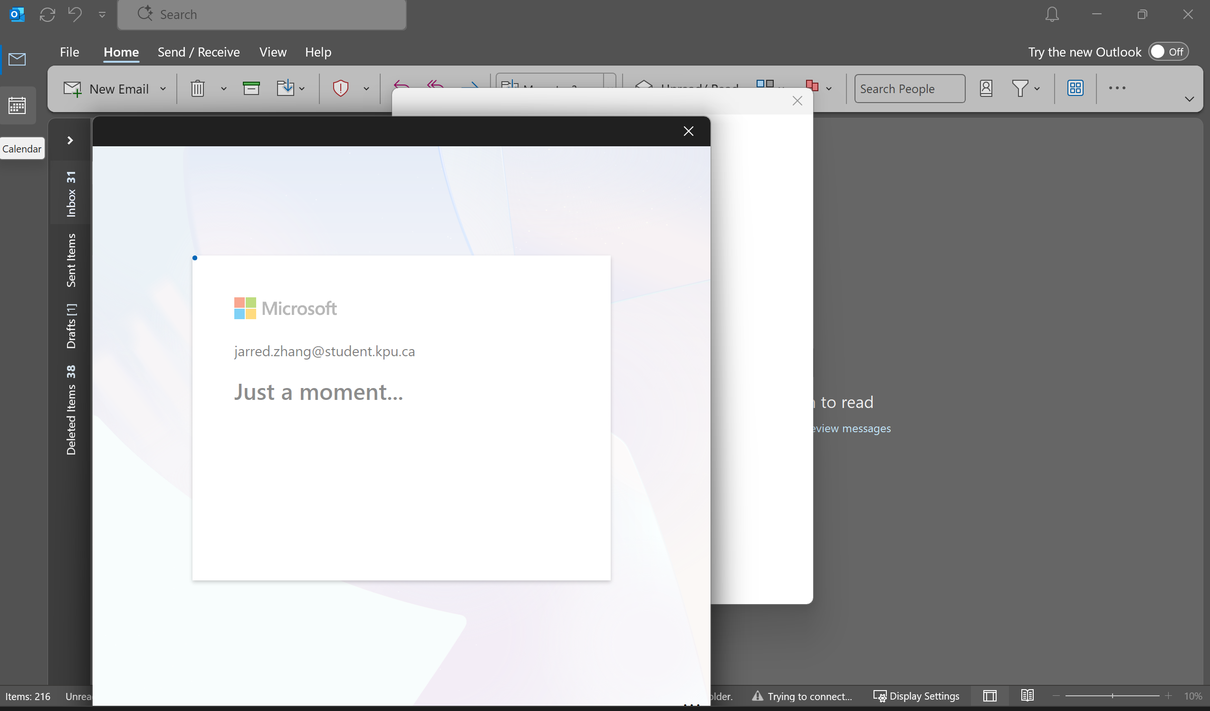Click the Archive icon in ribbon

[x=251, y=89]
